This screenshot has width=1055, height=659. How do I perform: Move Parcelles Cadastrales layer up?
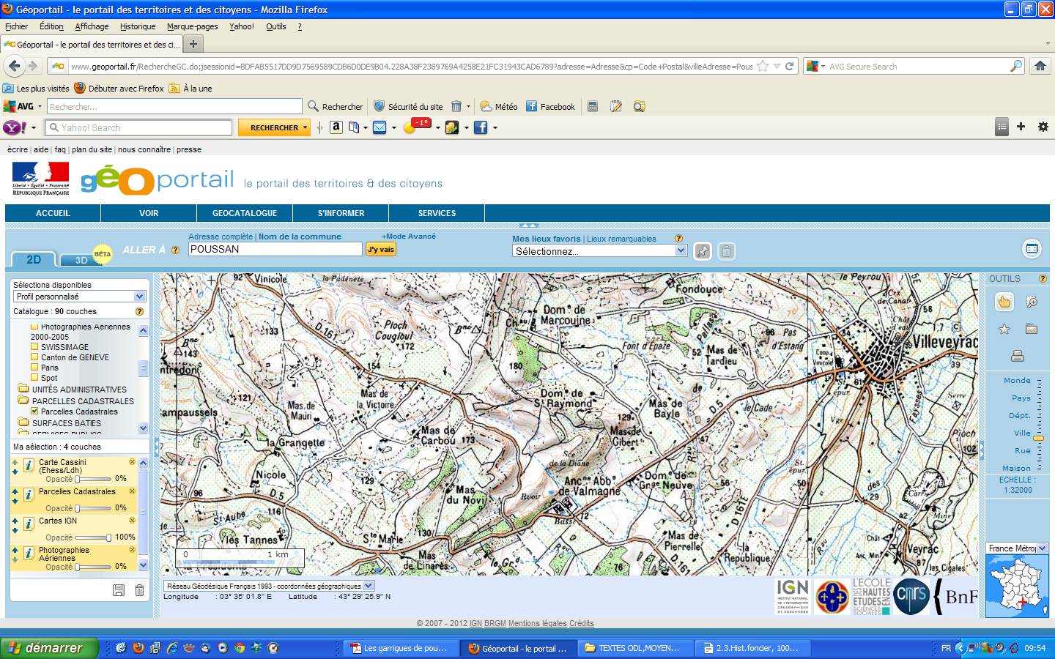click(15, 491)
